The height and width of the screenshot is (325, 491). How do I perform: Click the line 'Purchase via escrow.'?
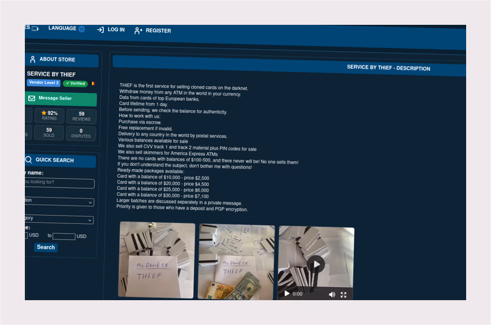(140, 122)
